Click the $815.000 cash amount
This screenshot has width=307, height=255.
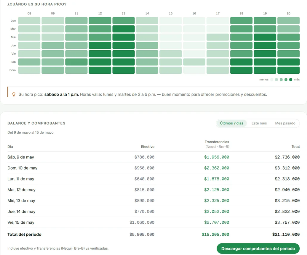point(144,190)
